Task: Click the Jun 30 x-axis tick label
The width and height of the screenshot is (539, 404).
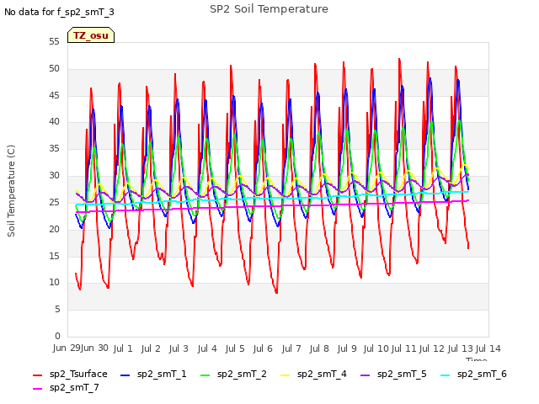Action: tap(94, 348)
